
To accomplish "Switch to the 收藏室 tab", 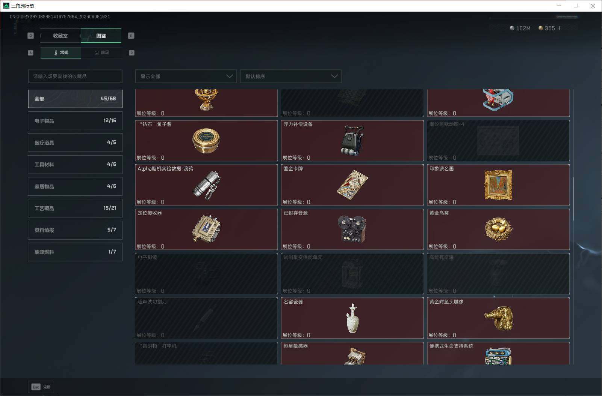I will 61,36.
